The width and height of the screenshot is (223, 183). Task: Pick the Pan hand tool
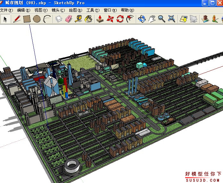[x=152, y=19]
